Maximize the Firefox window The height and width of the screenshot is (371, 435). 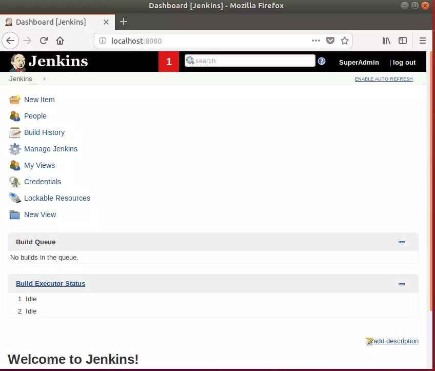click(415, 6)
